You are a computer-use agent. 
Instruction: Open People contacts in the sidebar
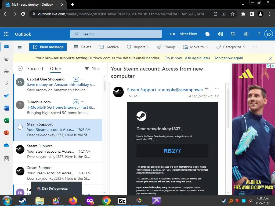point(6,71)
